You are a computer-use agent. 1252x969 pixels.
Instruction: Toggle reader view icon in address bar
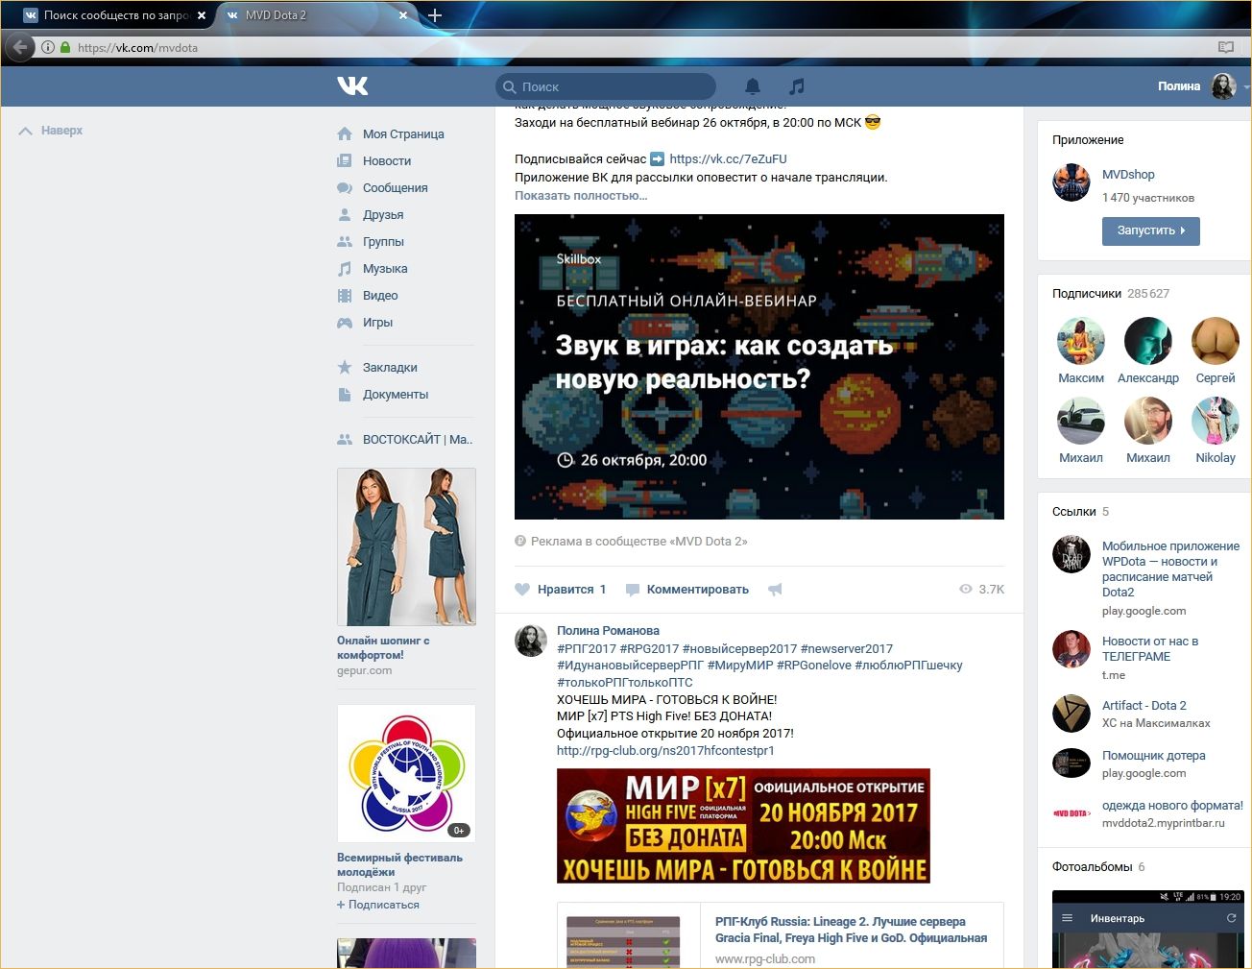[x=1225, y=47]
